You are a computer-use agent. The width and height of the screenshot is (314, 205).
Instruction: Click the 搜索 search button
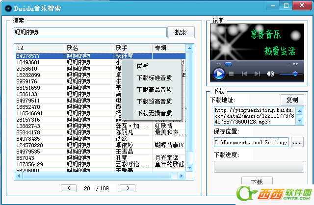181,32
